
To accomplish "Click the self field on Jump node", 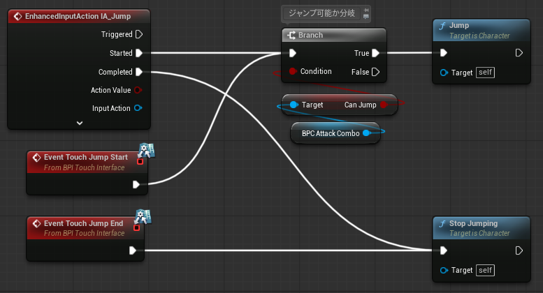I will pyautogui.click(x=485, y=73).
